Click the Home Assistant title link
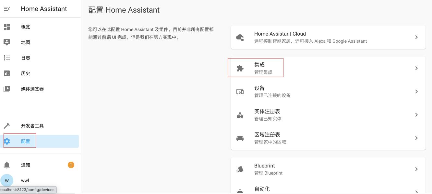This screenshot has height=194, width=432. pos(43,9)
